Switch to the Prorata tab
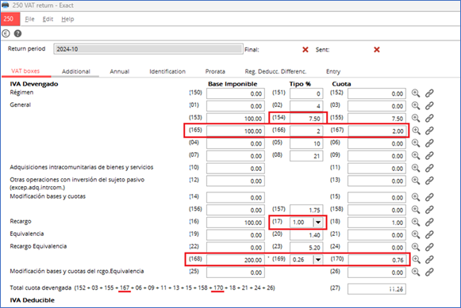The height and width of the screenshot is (308, 461). pyautogui.click(x=215, y=71)
